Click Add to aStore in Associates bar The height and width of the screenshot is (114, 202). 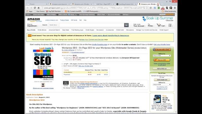(x=62, y=15)
